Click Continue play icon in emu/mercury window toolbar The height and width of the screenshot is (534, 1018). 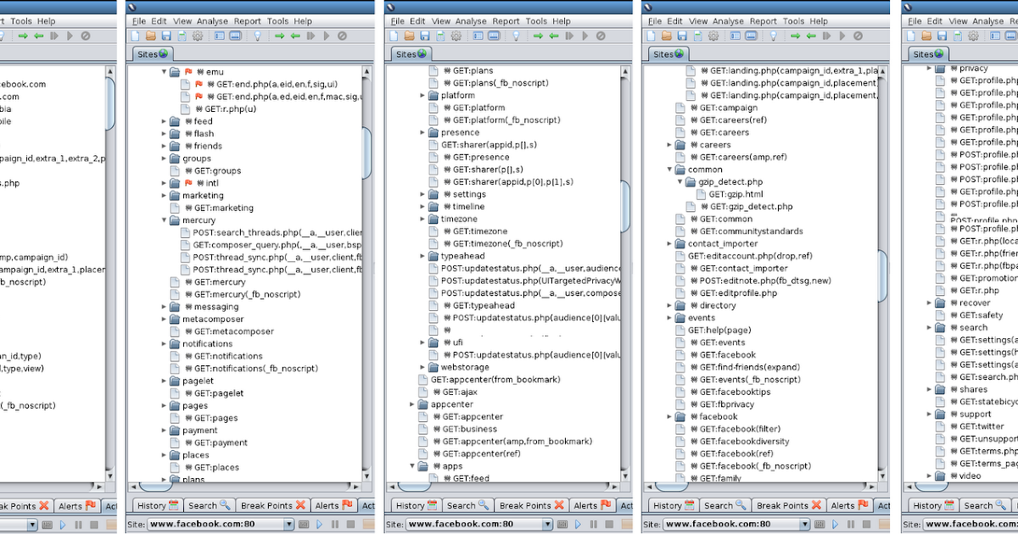point(327,36)
